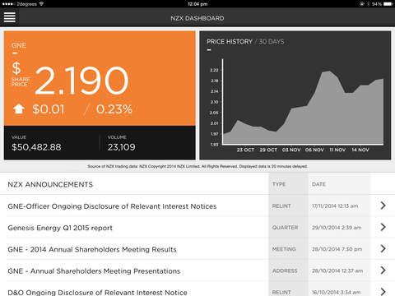Open the Genesis Energy Q1 2015 report announcement

coord(60,228)
